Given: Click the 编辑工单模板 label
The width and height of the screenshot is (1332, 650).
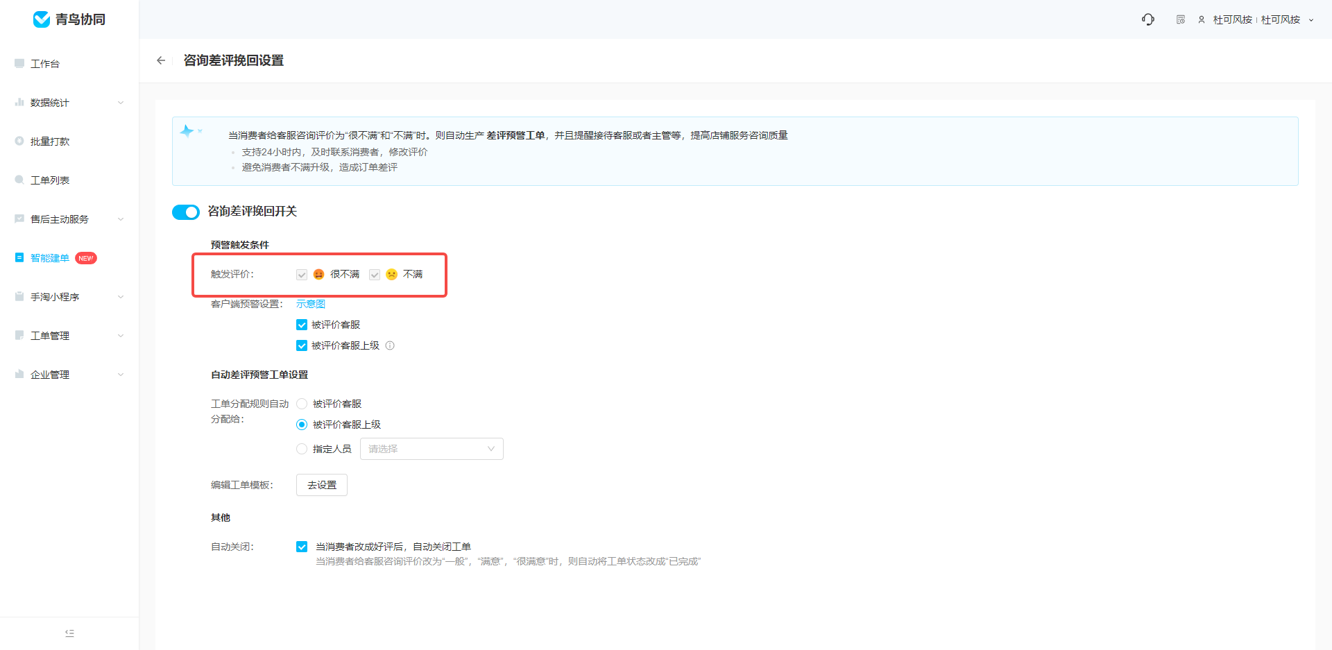Looking at the screenshot, I should click(x=242, y=485).
